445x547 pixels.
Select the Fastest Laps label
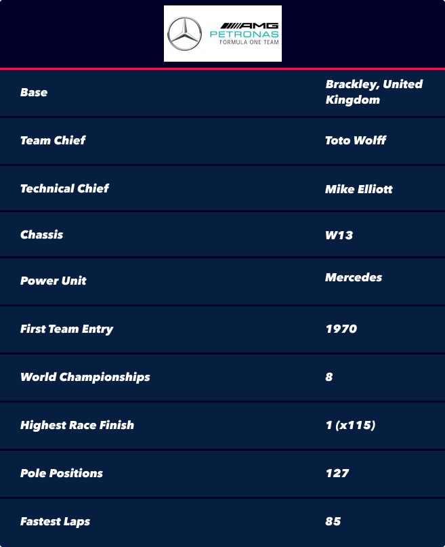tap(55, 521)
